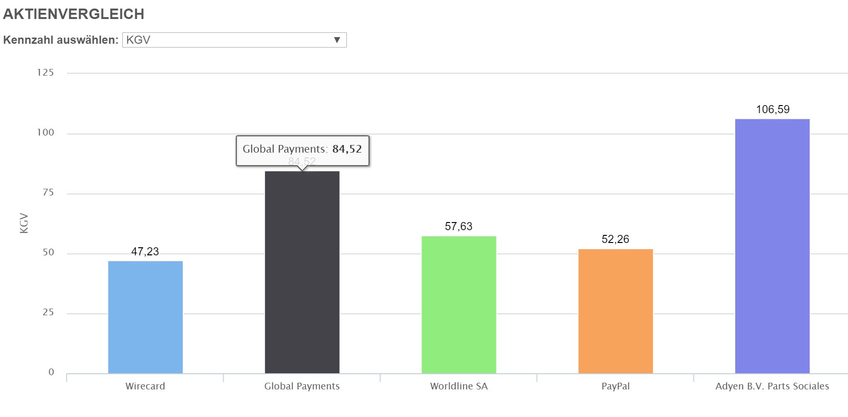Click the 25 y-axis tick label

[x=48, y=312]
